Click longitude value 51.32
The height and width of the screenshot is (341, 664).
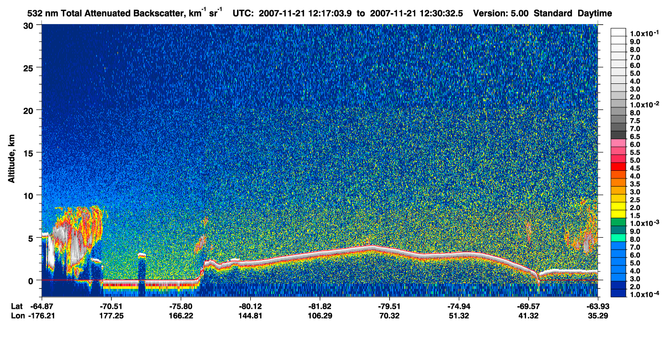coord(459,316)
